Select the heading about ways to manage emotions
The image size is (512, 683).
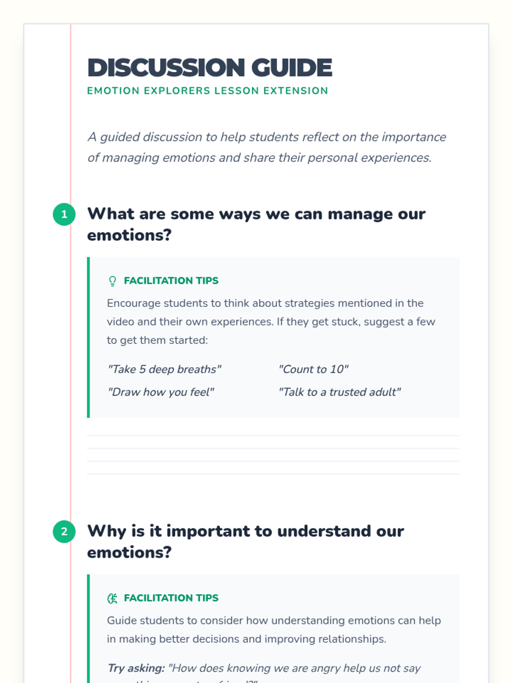[x=256, y=225]
